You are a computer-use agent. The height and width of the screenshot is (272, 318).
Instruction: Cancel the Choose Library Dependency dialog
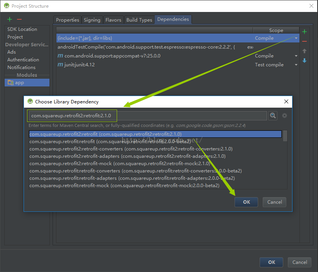click(x=274, y=202)
